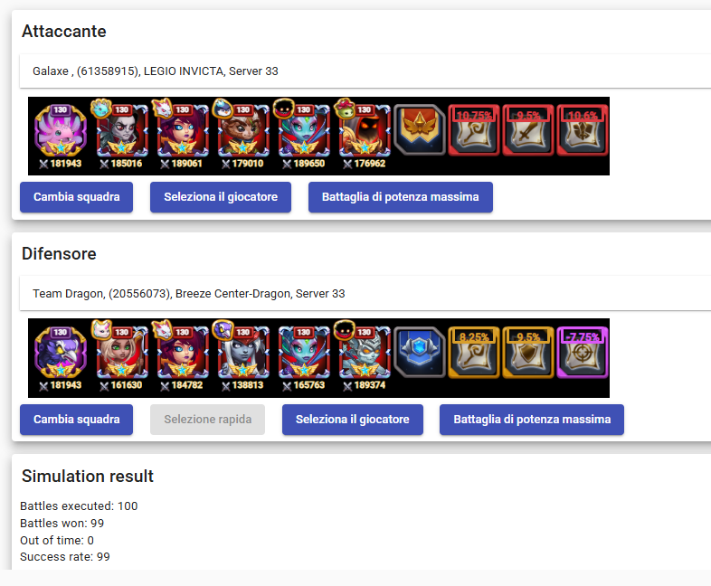The height and width of the screenshot is (586, 711).
Task: Click defender armored hero with power 189374
Action: pos(365,353)
